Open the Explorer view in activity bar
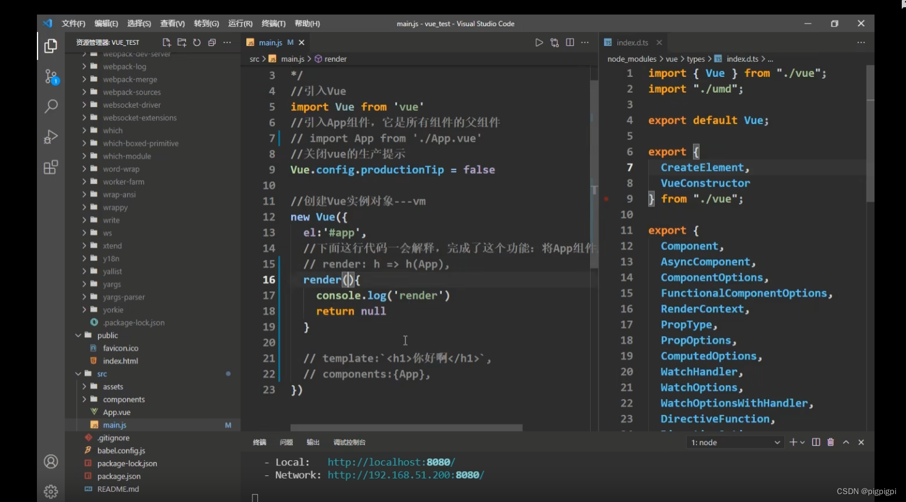 pos(51,46)
